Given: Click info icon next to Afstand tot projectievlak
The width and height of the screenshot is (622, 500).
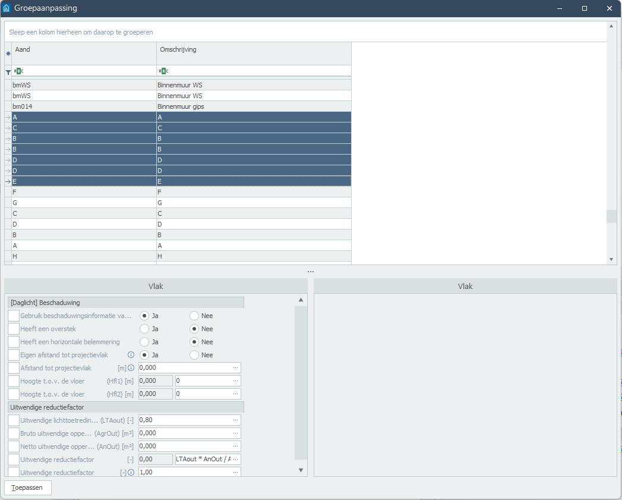Looking at the screenshot, I should point(131,368).
